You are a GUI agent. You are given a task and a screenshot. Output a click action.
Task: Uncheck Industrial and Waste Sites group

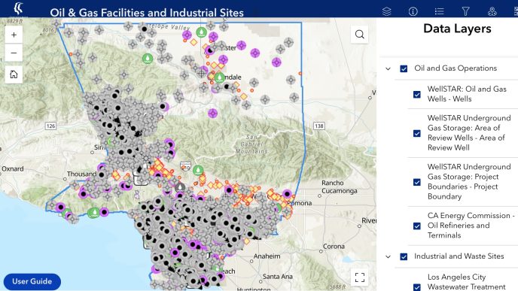404,256
